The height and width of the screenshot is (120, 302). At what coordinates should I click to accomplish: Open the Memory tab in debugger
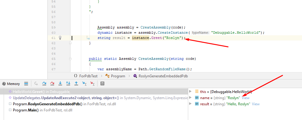click(11, 84)
